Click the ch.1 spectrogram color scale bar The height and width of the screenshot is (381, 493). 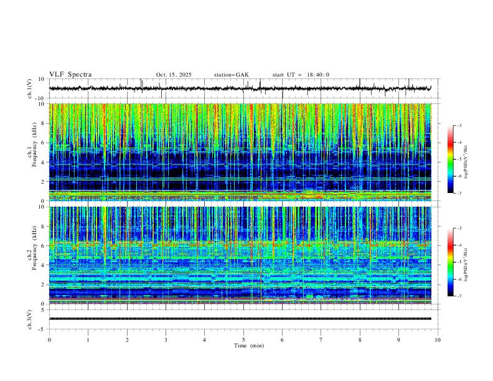(x=451, y=159)
